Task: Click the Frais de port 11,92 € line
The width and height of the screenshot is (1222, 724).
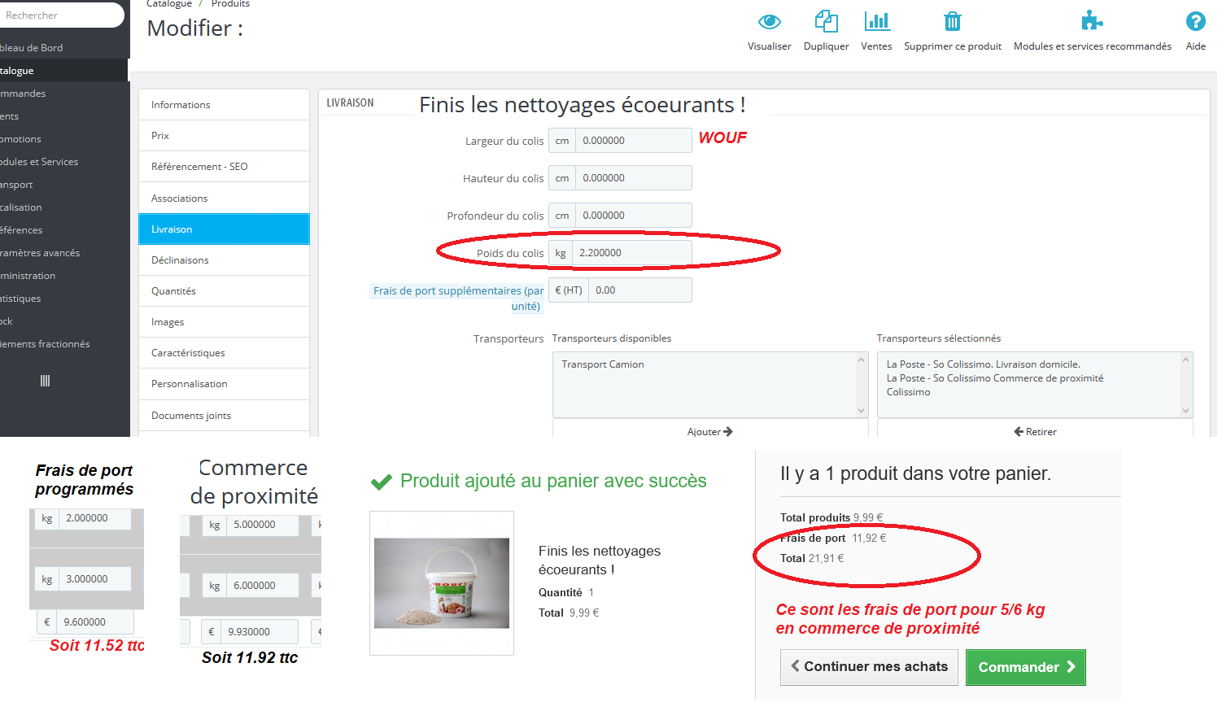Action: click(x=833, y=538)
